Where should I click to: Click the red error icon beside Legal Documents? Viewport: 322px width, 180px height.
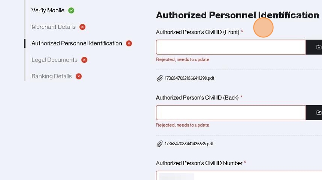(84, 60)
